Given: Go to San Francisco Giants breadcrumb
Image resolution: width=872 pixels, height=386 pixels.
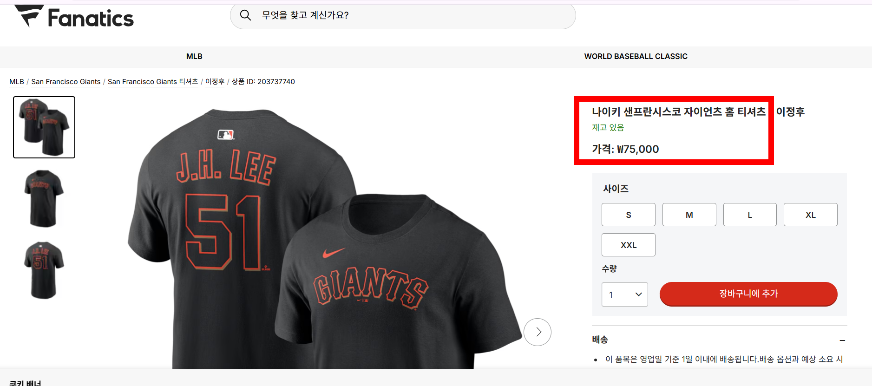Looking at the screenshot, I should point(66,82).
